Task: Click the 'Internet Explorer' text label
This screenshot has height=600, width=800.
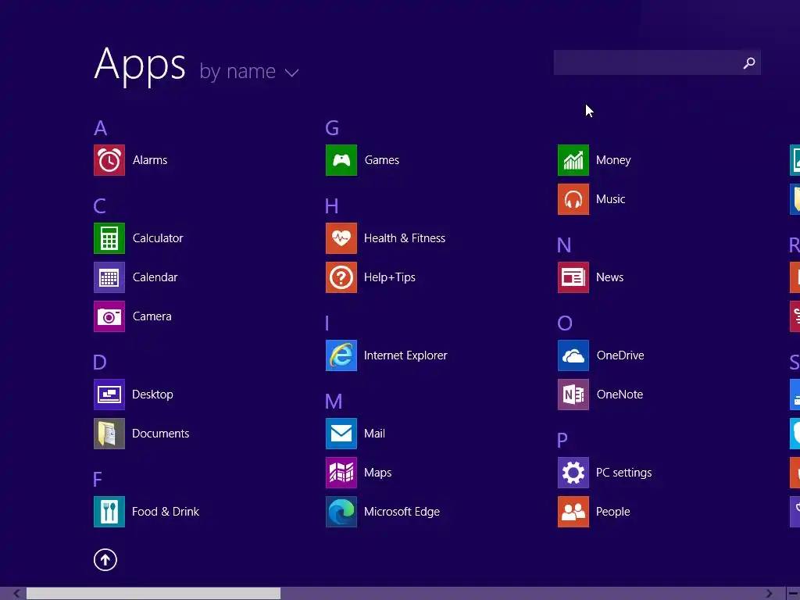Action: (405, 355)
